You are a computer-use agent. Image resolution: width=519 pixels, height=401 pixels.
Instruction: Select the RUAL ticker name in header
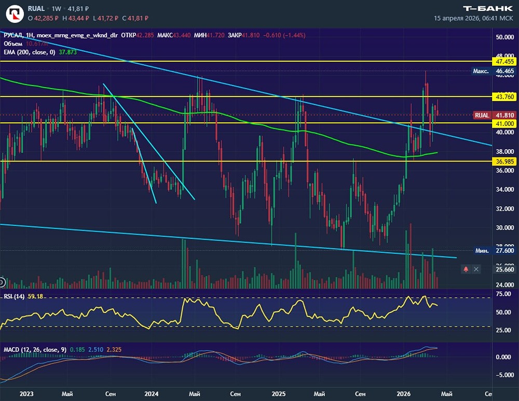tap(36, 9)
